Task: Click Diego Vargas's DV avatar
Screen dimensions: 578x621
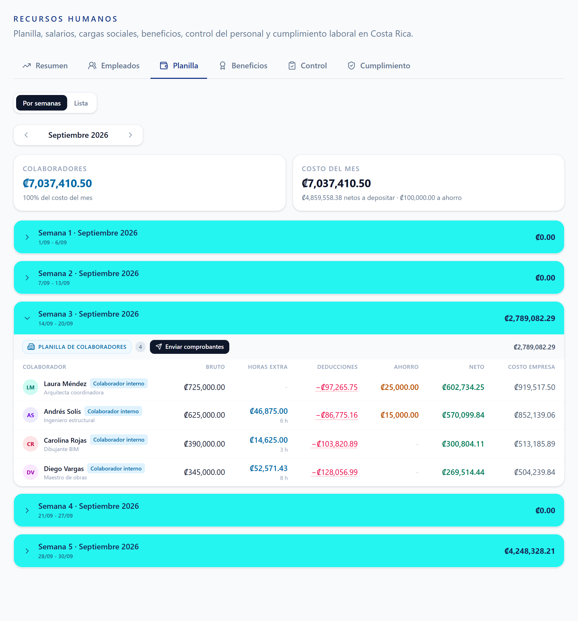Action: pos(31,472)
